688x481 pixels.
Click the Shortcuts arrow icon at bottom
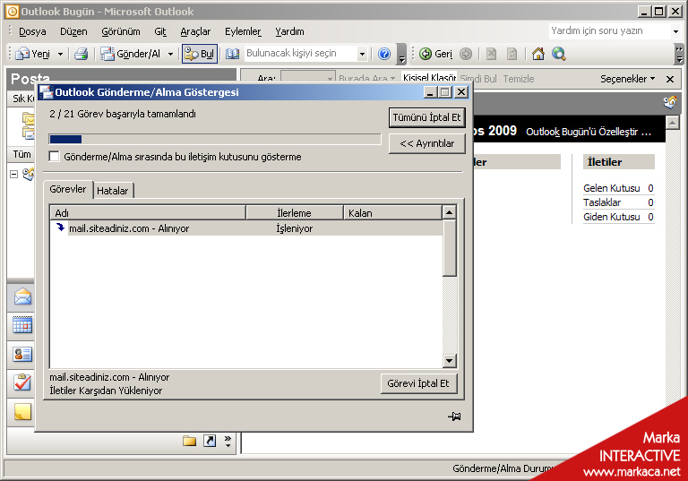pos(210,441)
